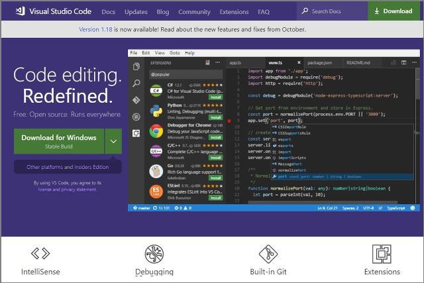424x283 pixels.
Task: Open the Extensions navigation link in header
Action: point(234,12)
